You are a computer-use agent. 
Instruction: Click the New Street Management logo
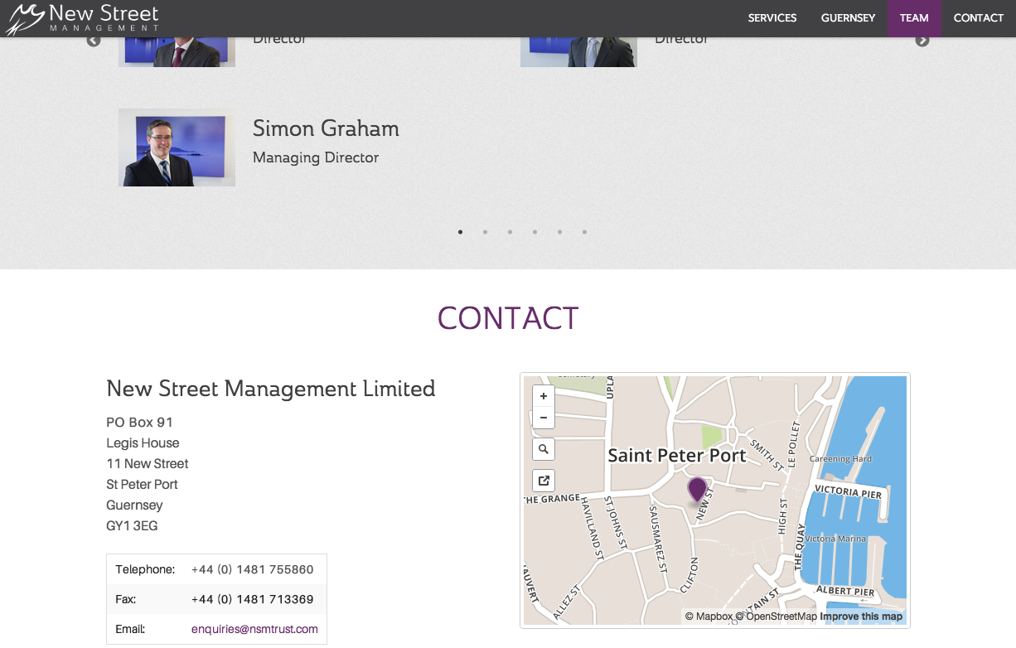tap(81, 18)
